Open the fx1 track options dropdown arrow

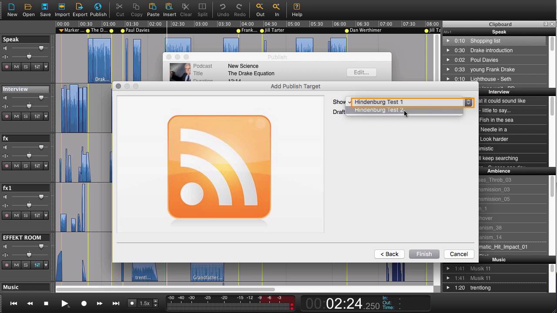click(46, 215)
